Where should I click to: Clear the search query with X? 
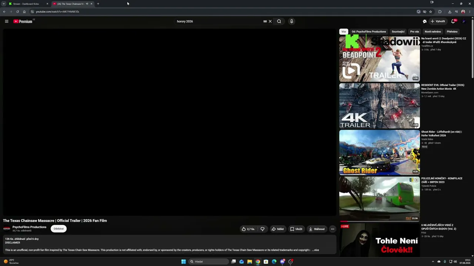click(x=270, y=21)
